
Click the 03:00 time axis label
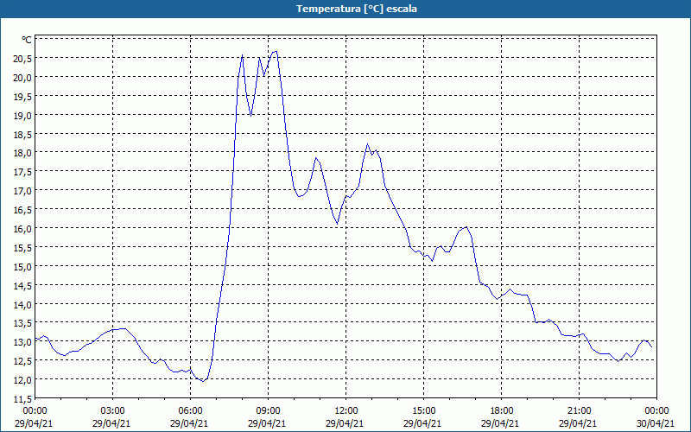pos(112,411)
